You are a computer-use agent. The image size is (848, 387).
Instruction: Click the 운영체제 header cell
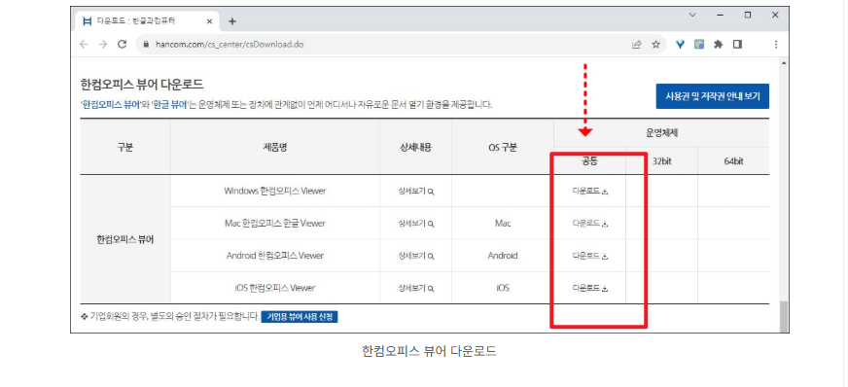(661, 133)
